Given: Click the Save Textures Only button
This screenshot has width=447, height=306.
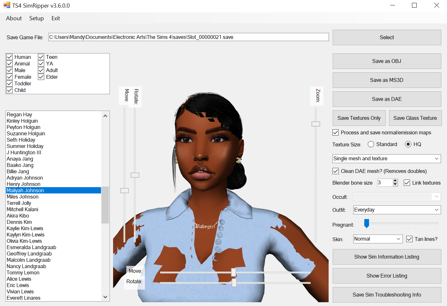Looking at the screenshot, I should point(359,118).
